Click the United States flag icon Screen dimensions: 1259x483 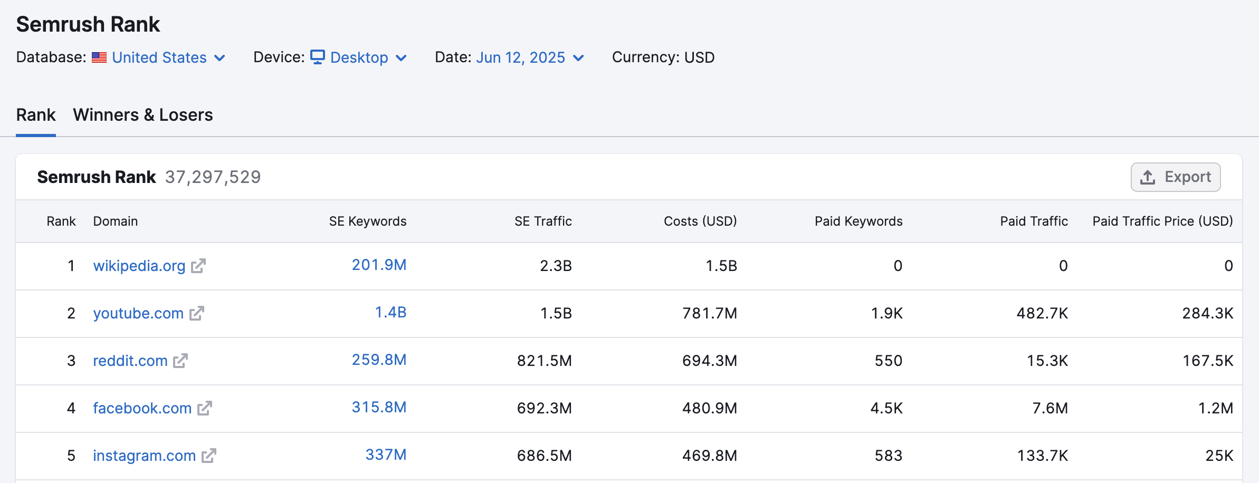(99, 57)
